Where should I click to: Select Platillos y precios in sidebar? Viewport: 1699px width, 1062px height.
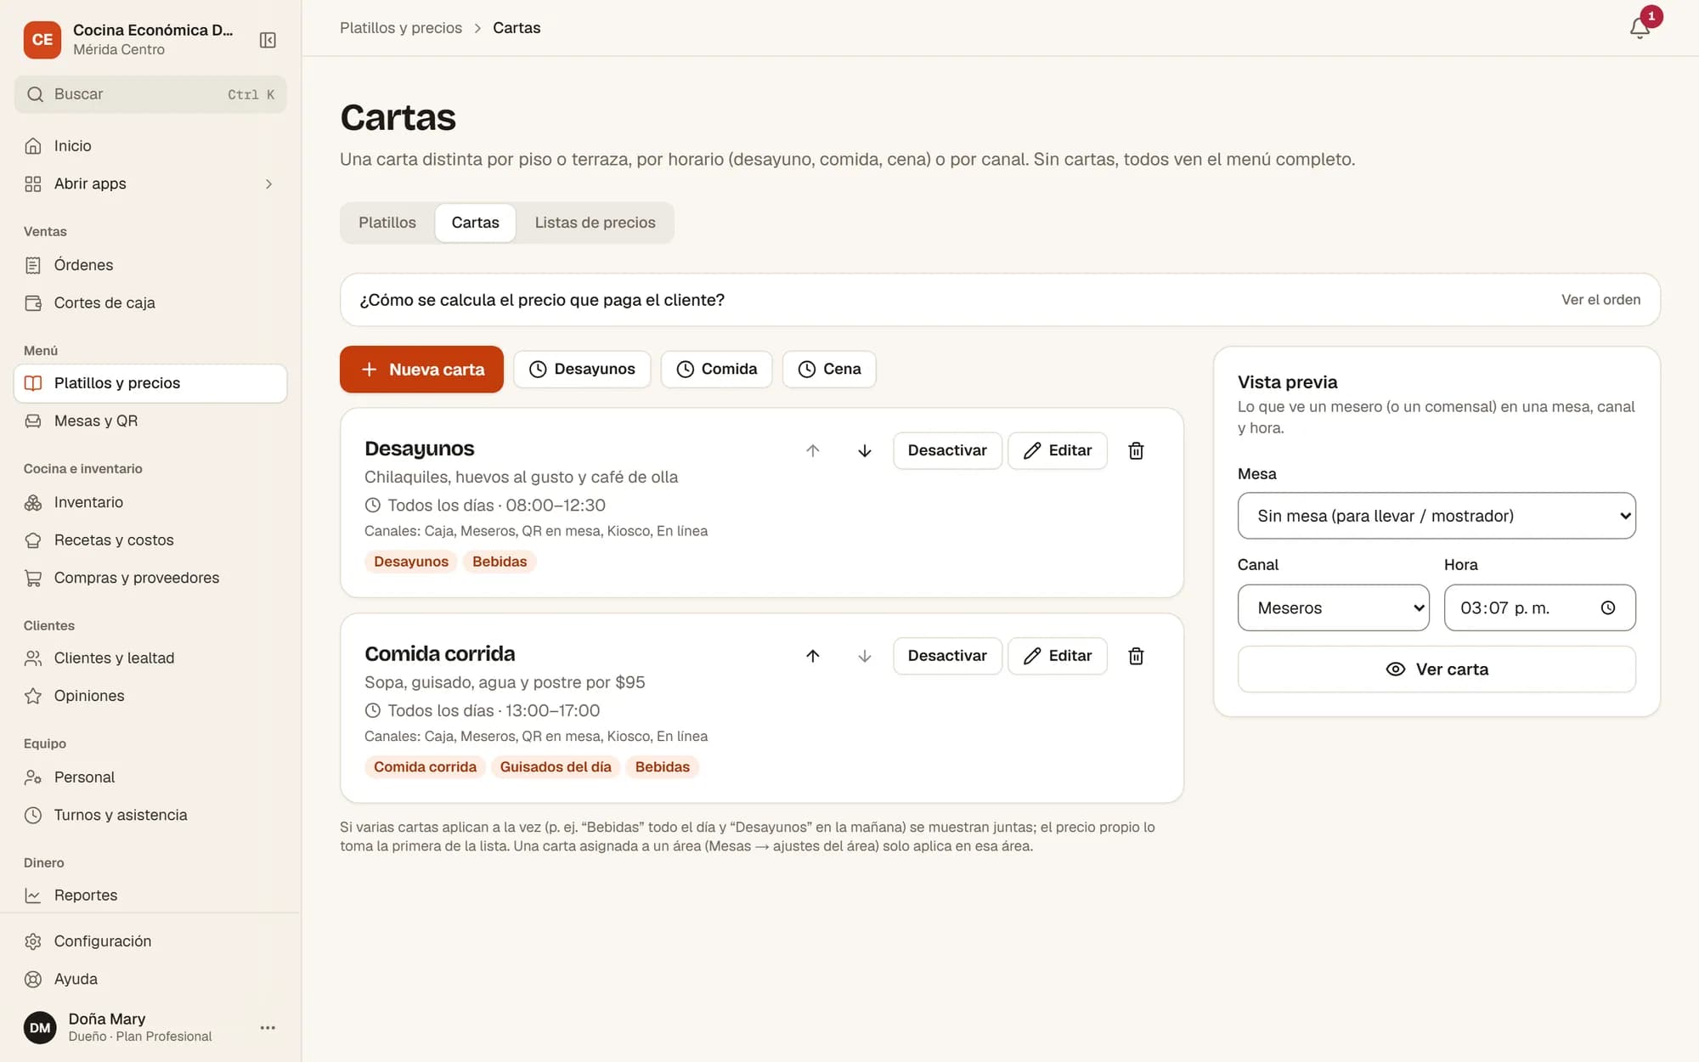150,383
